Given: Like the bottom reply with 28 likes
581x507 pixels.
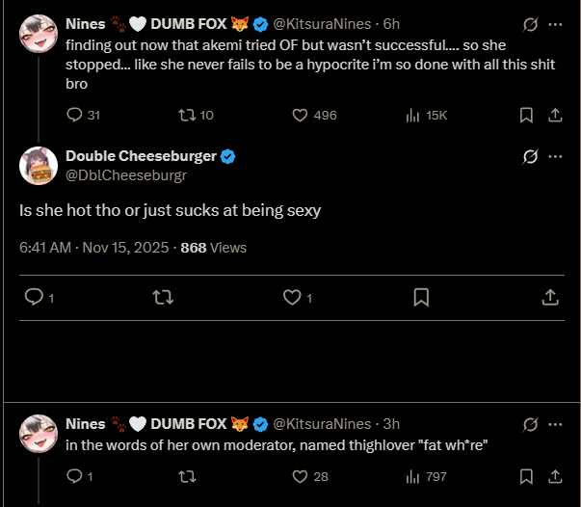Looking at the screenshot, I should tap(299, 476).
